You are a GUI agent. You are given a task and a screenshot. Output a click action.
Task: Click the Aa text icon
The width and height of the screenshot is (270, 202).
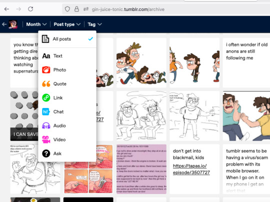[46, 56]
